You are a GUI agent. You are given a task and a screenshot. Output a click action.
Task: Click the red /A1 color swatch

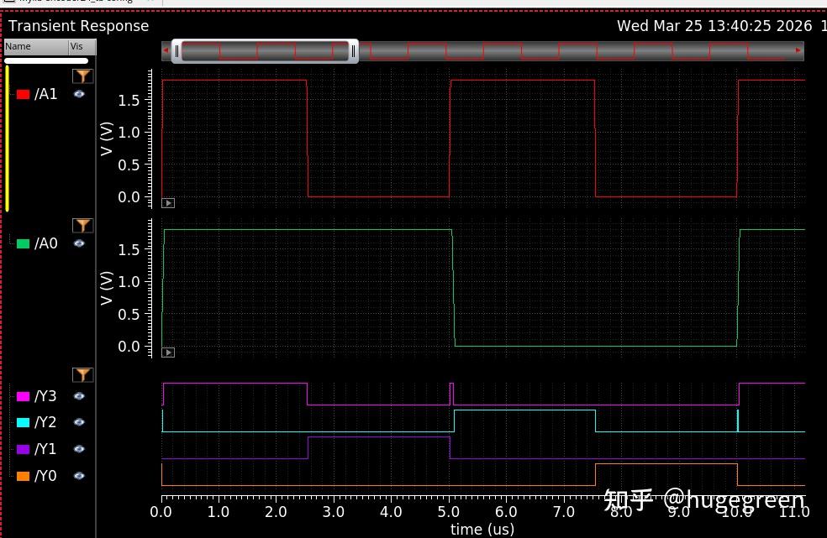coord(23,94)
